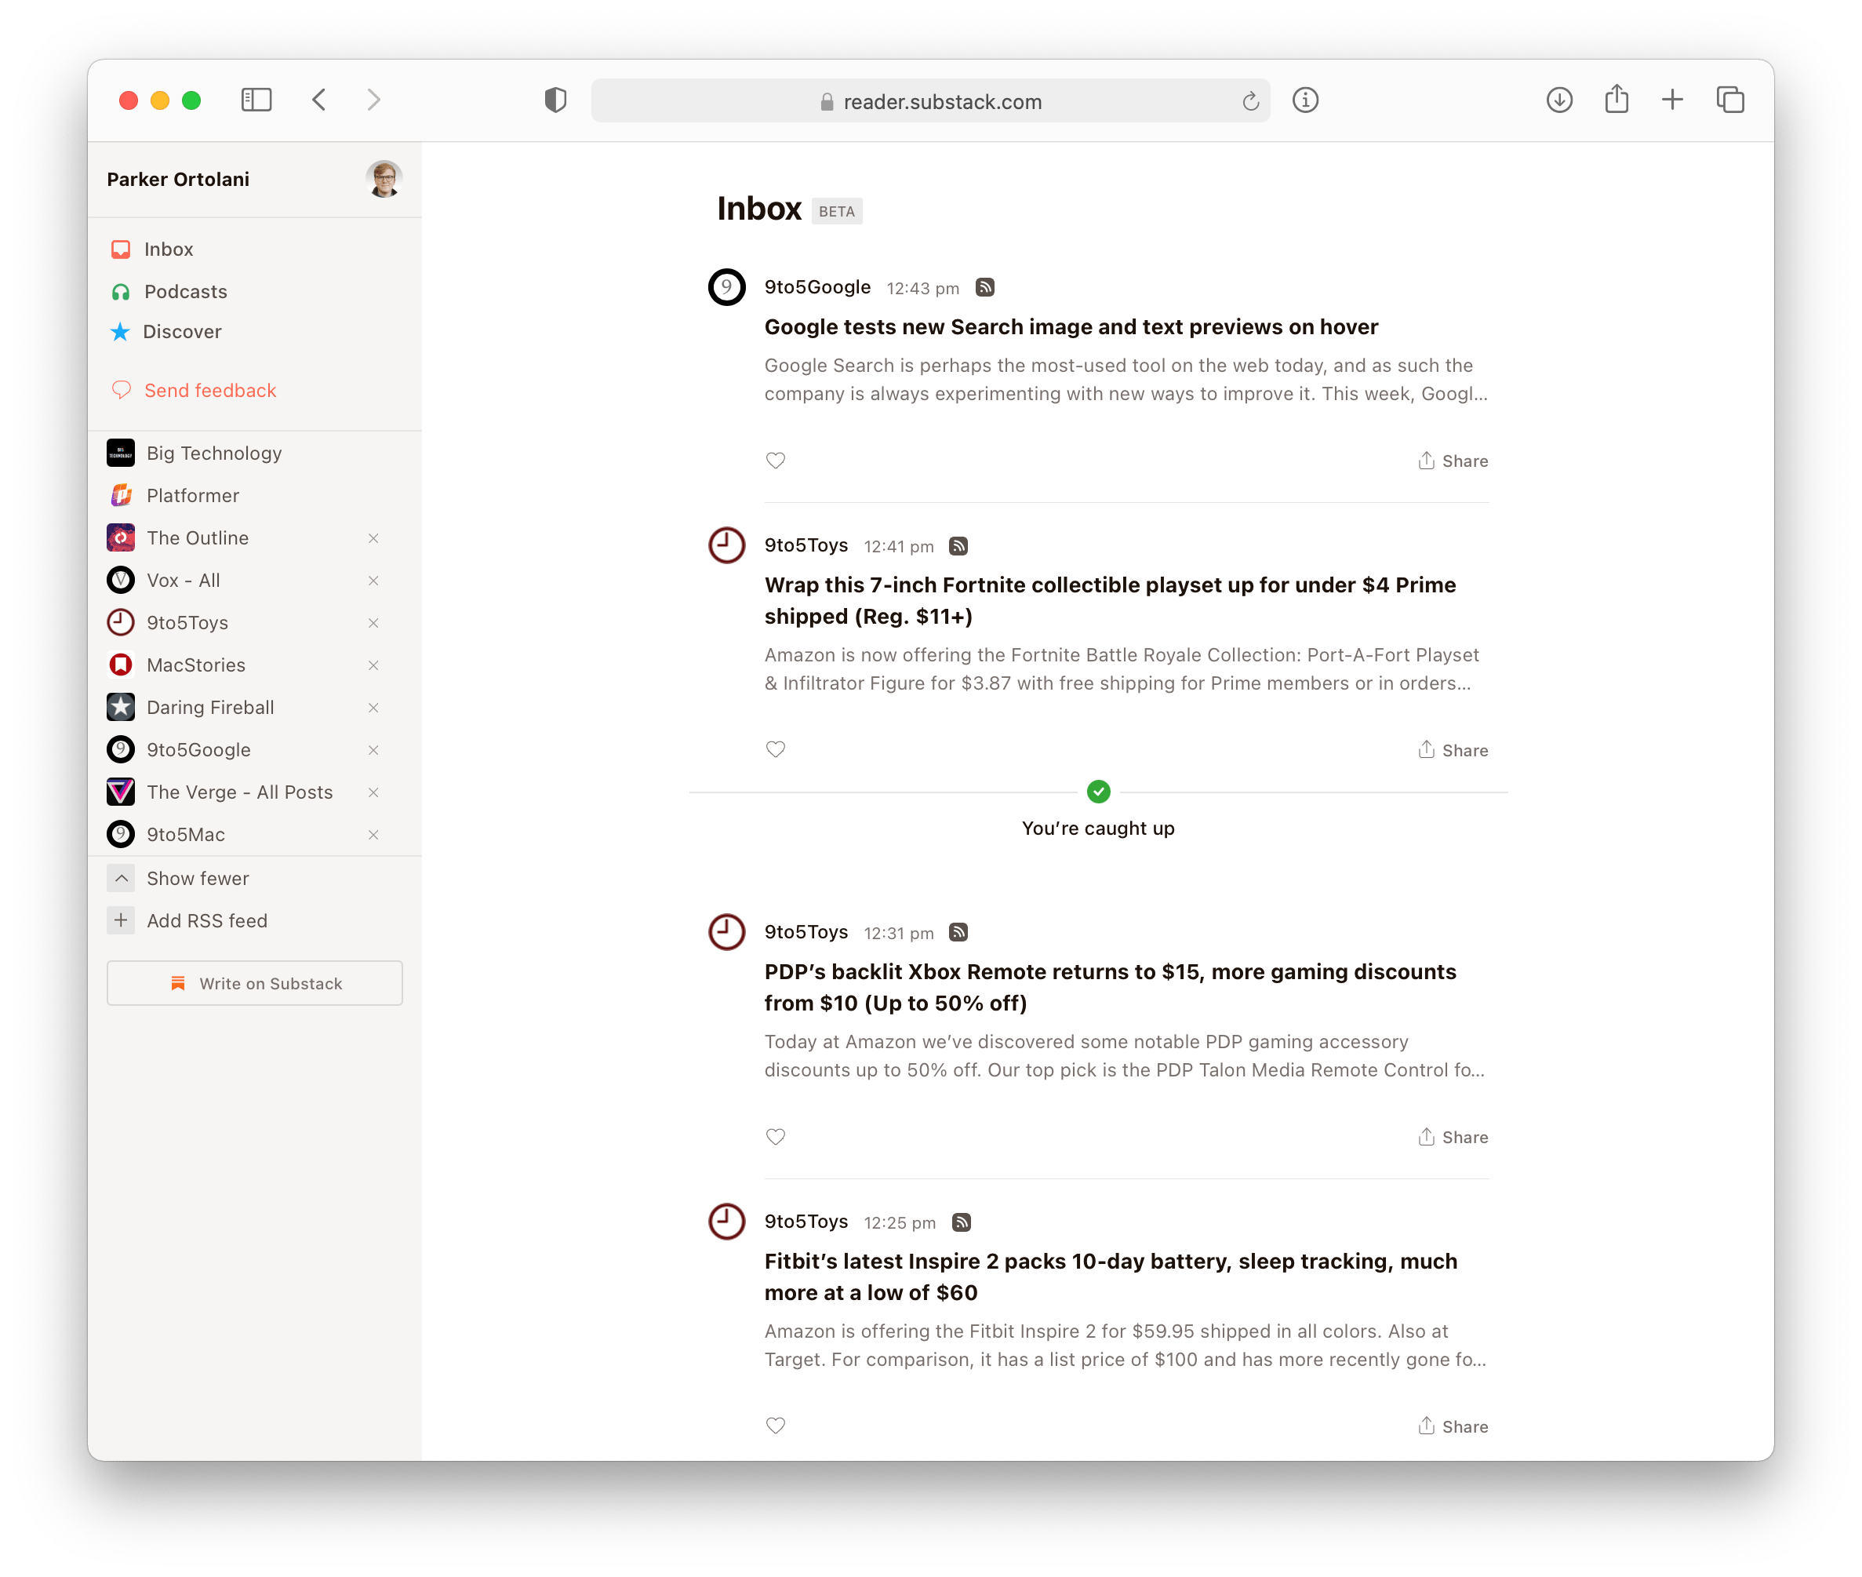Remove The Outline feed with its X

pyautogui.click(x=373, y=537)
